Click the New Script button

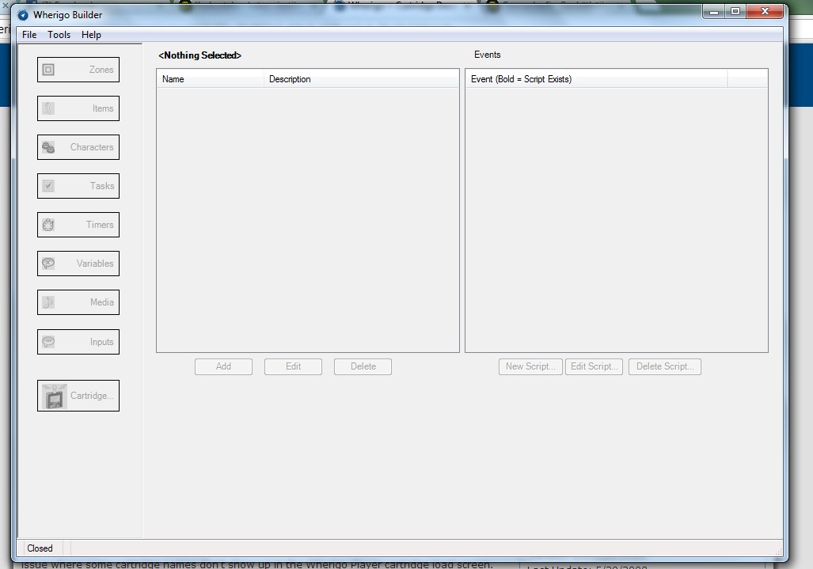point(530,366)
